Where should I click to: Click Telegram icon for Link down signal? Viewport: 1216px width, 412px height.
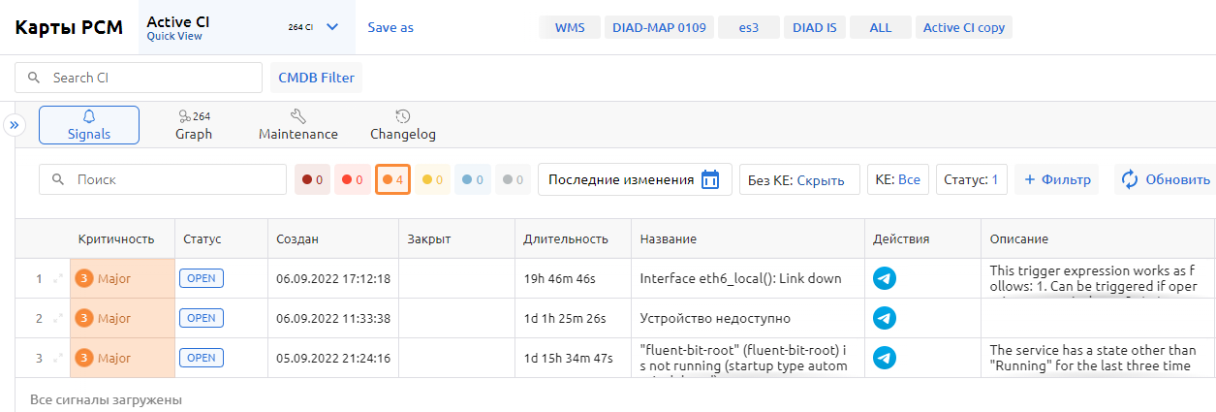coord(884,278)
